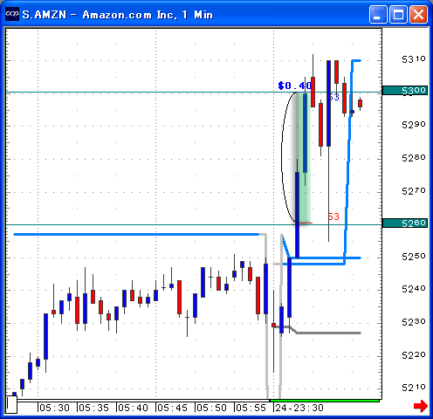Click the 5220 price axis label

coord(414,355)
